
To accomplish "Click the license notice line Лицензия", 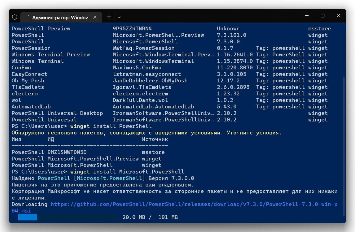I will [103, 184].
